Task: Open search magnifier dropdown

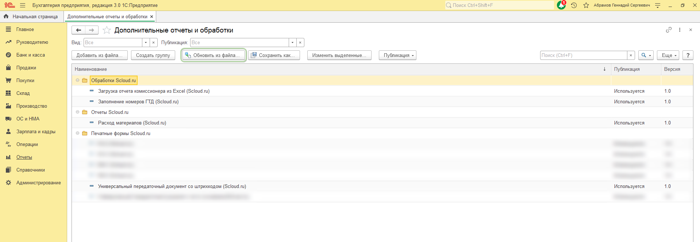Action: coord(646,55)
